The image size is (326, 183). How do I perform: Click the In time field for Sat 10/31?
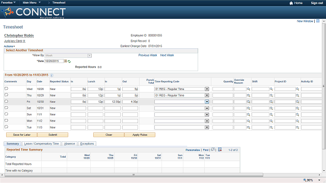[78, 108]
